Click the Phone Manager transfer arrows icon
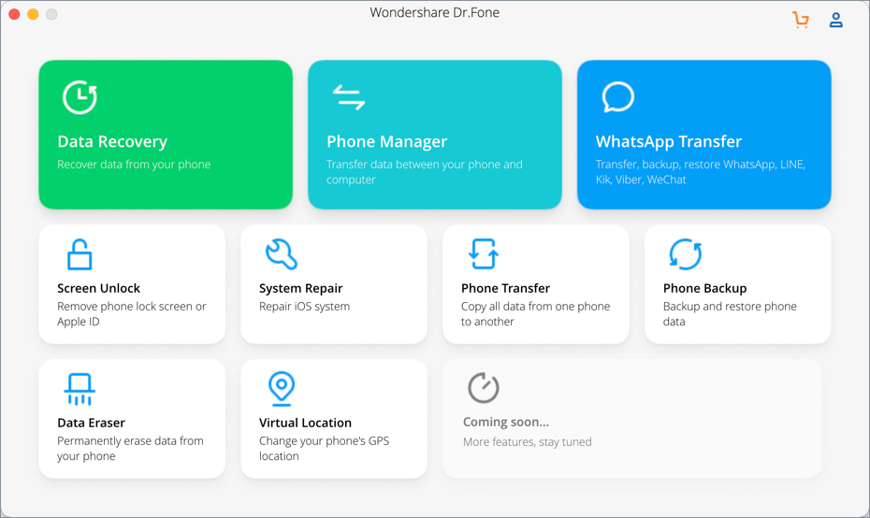Image resolution: width=870 pixels, height=518 pixels. tap(349, 97)
